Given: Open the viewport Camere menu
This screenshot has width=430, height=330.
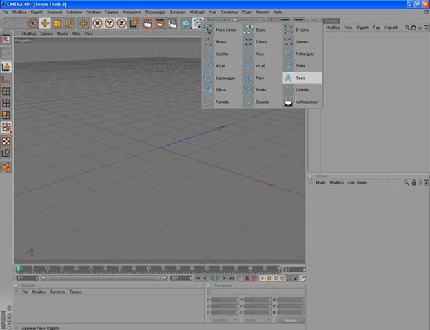Looking at the screenshot, I should pos(46,34).
